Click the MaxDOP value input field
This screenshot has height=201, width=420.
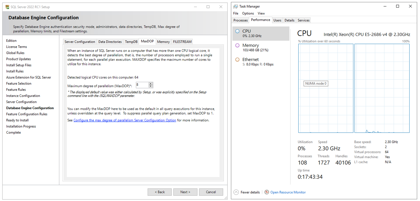coord(142,85)
